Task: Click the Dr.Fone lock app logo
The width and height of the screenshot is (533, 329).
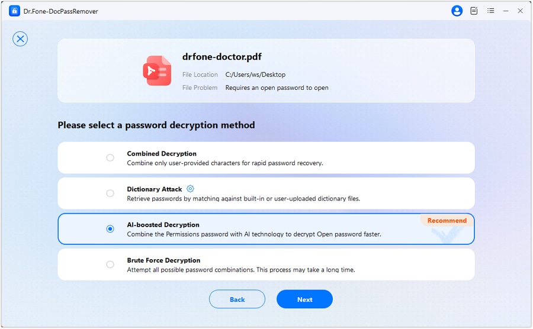Action: coord(14,11)
